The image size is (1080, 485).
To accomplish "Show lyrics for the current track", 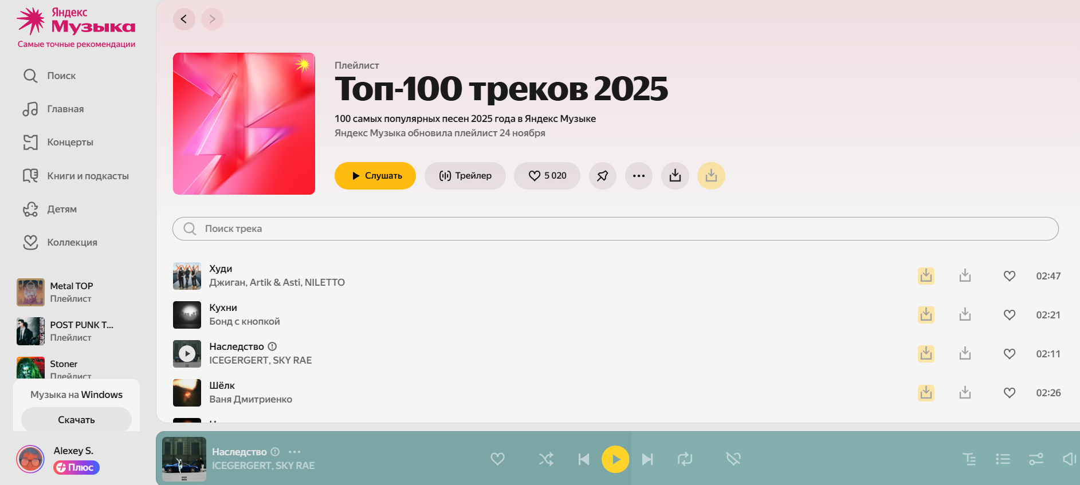I will click(x=969, y=459).
